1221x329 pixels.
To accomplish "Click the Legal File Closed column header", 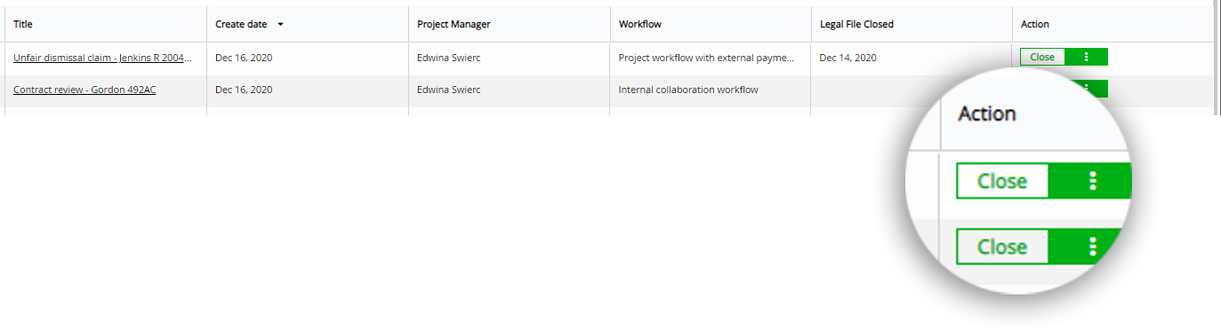I will [x=856, y=25].
